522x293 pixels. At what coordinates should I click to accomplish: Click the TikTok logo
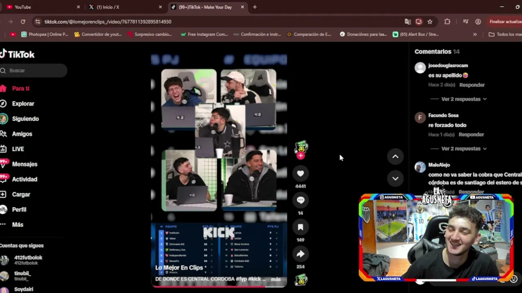17,54
